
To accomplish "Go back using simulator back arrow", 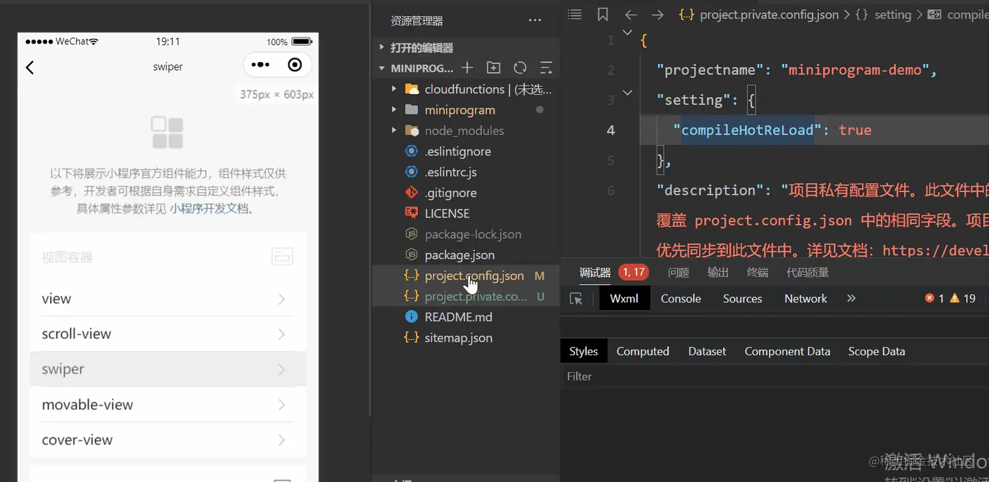I will [x=29, y=67].
